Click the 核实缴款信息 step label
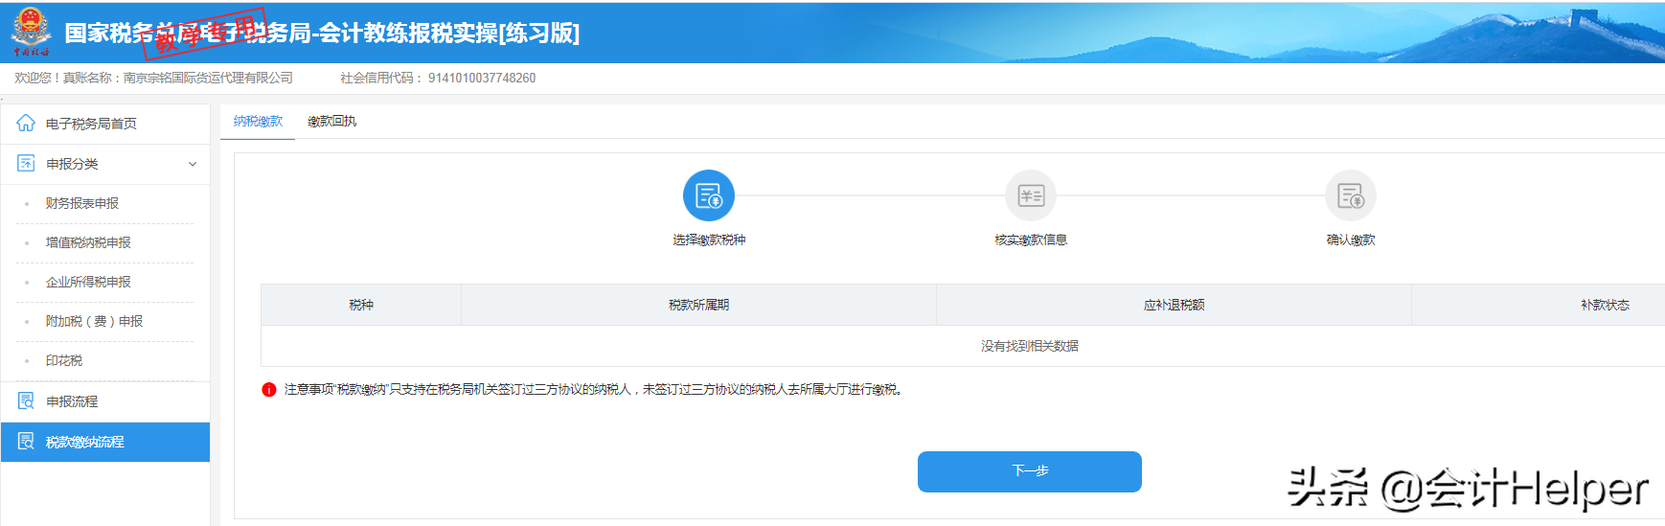This screenshot has width=1665, height=526. pyautogui.click(x=1031, y=240)
